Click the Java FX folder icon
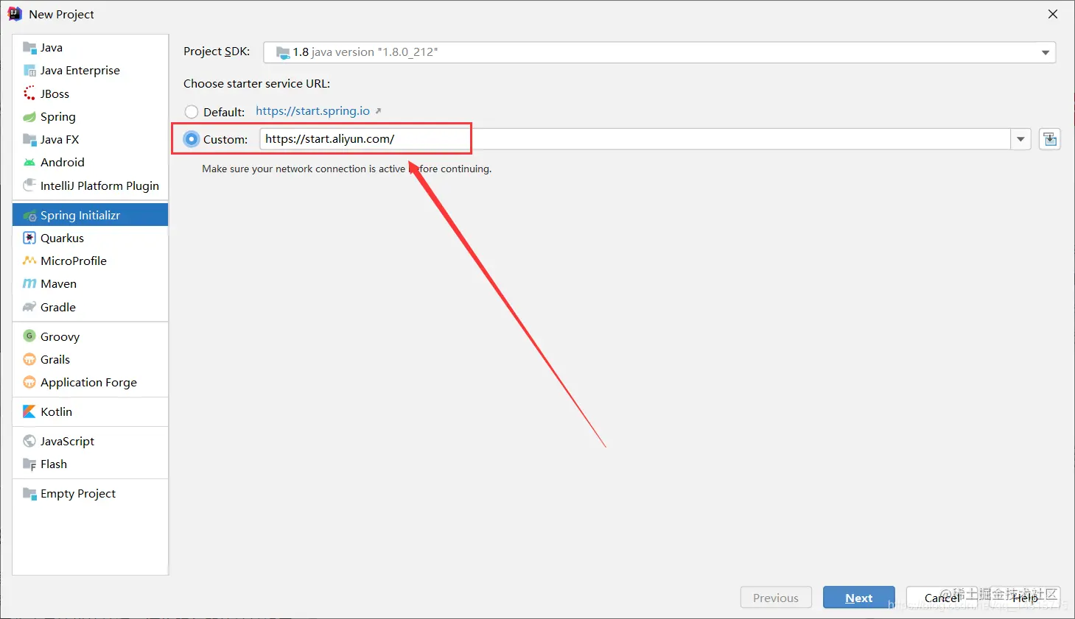Screen dimensions: 1075x619 [29, 139]
